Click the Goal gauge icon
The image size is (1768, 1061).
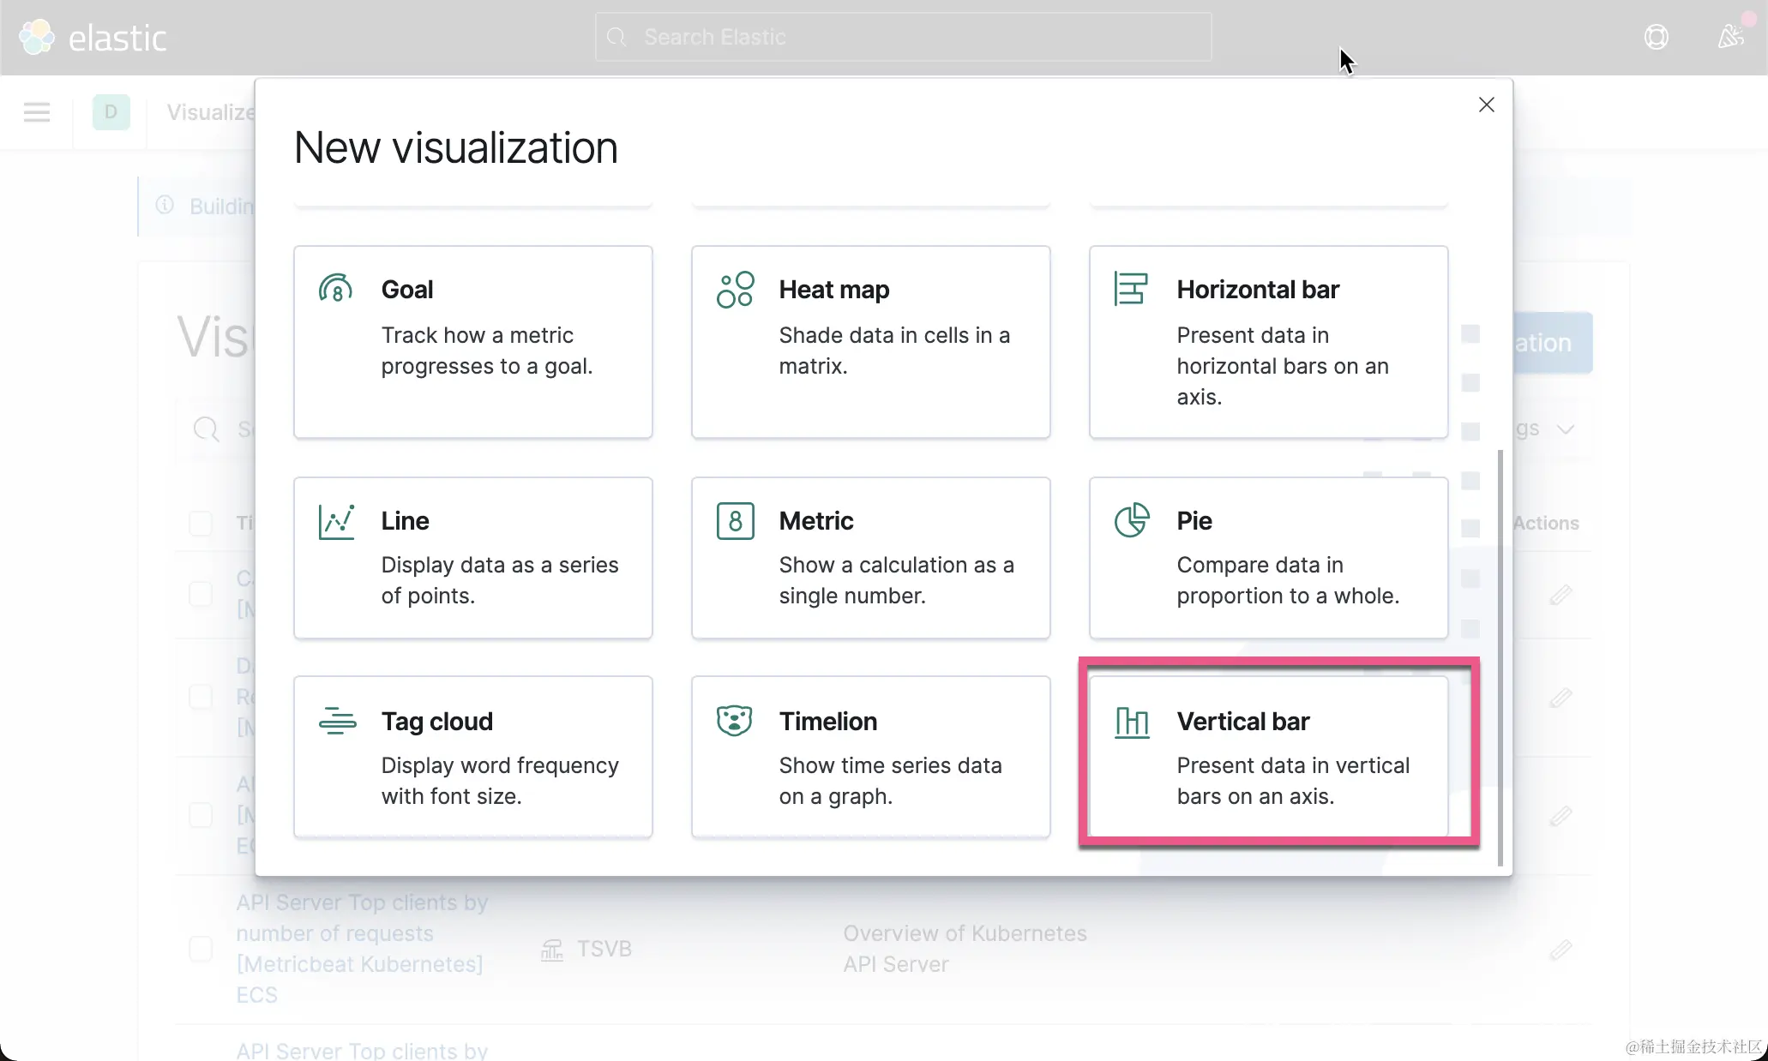[335, 288]
